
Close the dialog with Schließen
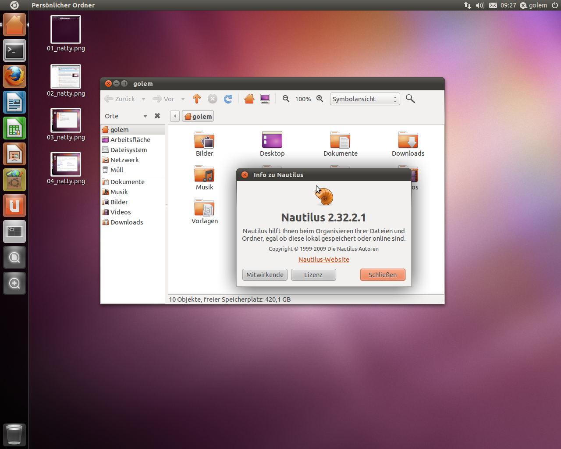pyautogui.click(x=382, y=274)
